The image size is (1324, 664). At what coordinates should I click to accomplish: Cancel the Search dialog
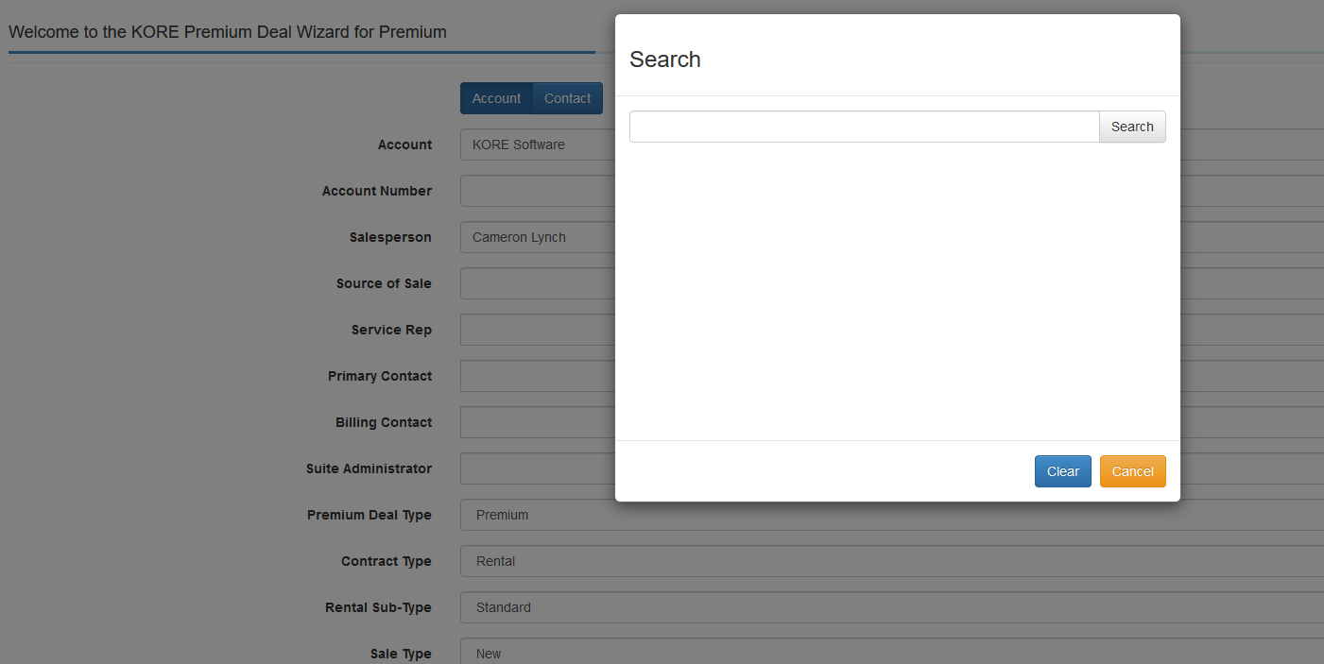click(x=1132, y=471)
